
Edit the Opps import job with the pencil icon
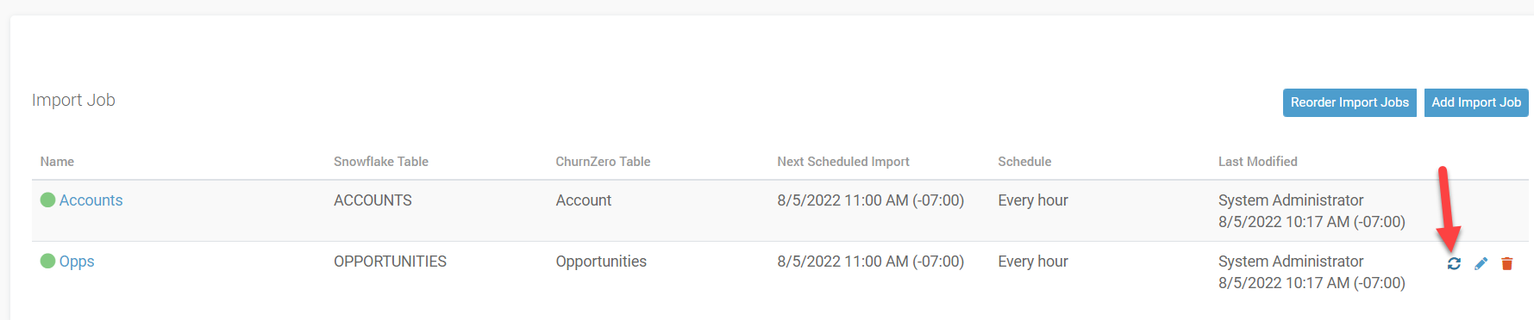1481,263
